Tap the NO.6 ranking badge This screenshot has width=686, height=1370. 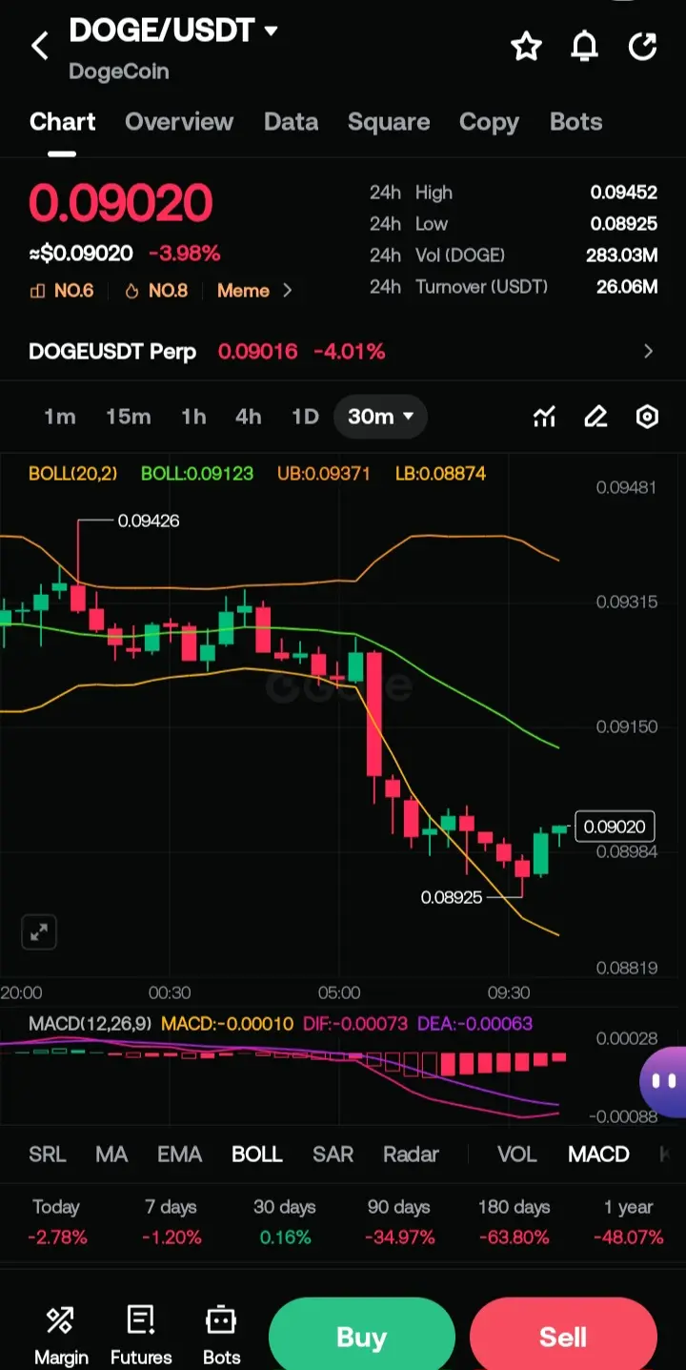point(63,291)
